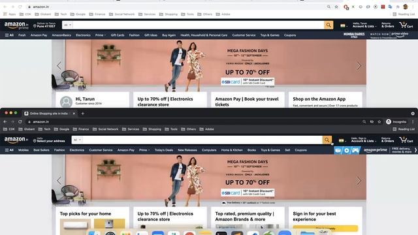The image size is (418, 235).
Task: Open the Adobe bookmarks folder in upper window
Action: [x=223, y=14]
